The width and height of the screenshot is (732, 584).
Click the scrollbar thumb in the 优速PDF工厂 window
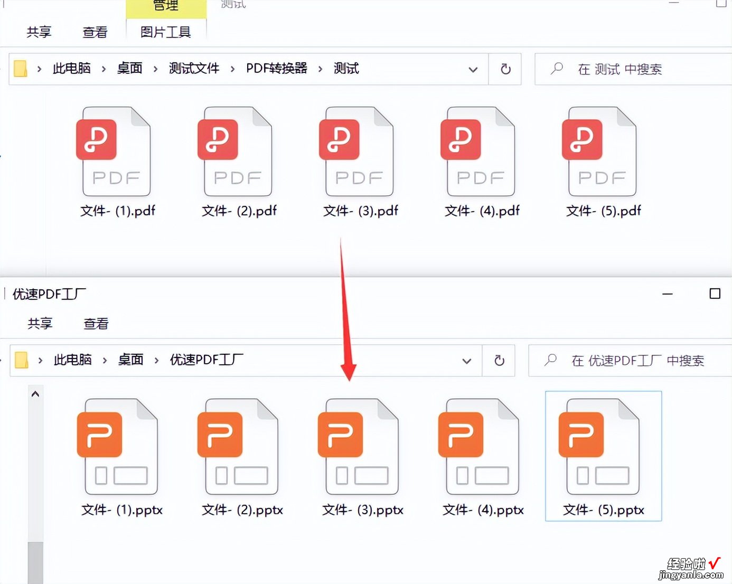tap(35, 562)
